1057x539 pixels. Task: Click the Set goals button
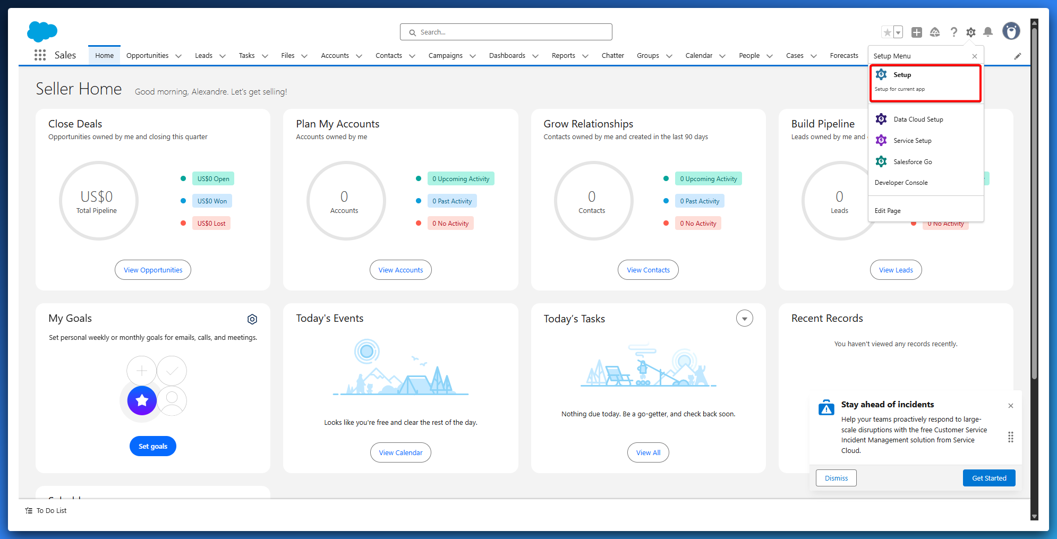click(153, 446)
